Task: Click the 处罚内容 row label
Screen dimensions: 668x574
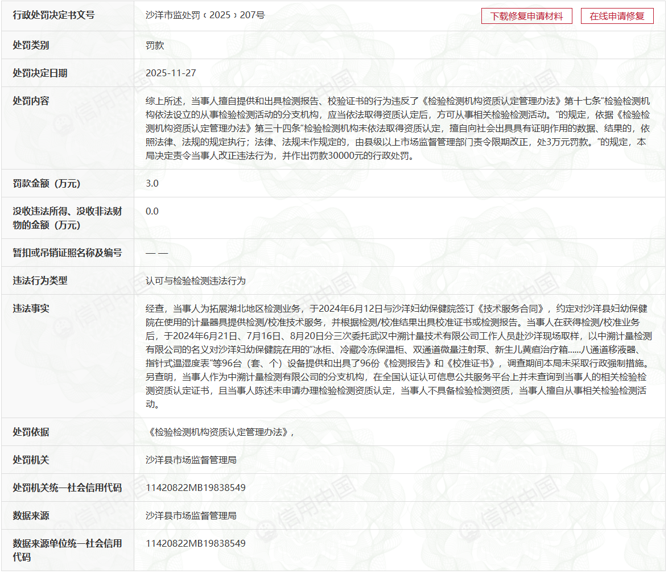Action: pos(31,101)
